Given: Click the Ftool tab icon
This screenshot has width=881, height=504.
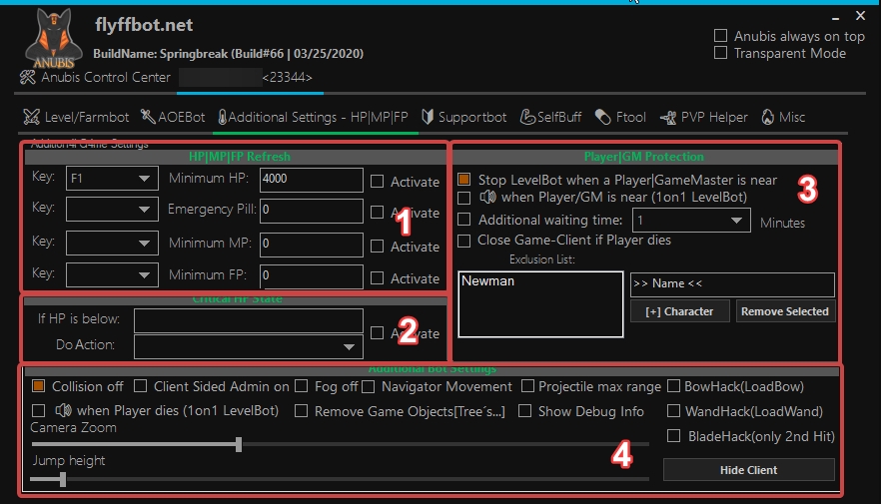Looking at the screenshot, I should pyautogui.click(x=602, y=117).
